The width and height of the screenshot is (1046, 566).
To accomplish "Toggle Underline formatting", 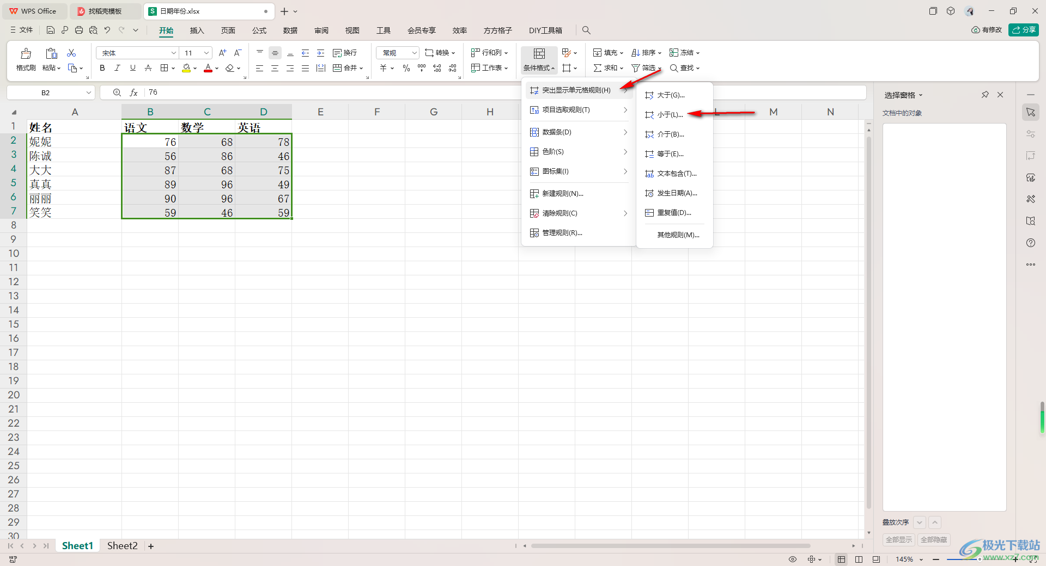I will pyautogui.click(x=132, y=68).
